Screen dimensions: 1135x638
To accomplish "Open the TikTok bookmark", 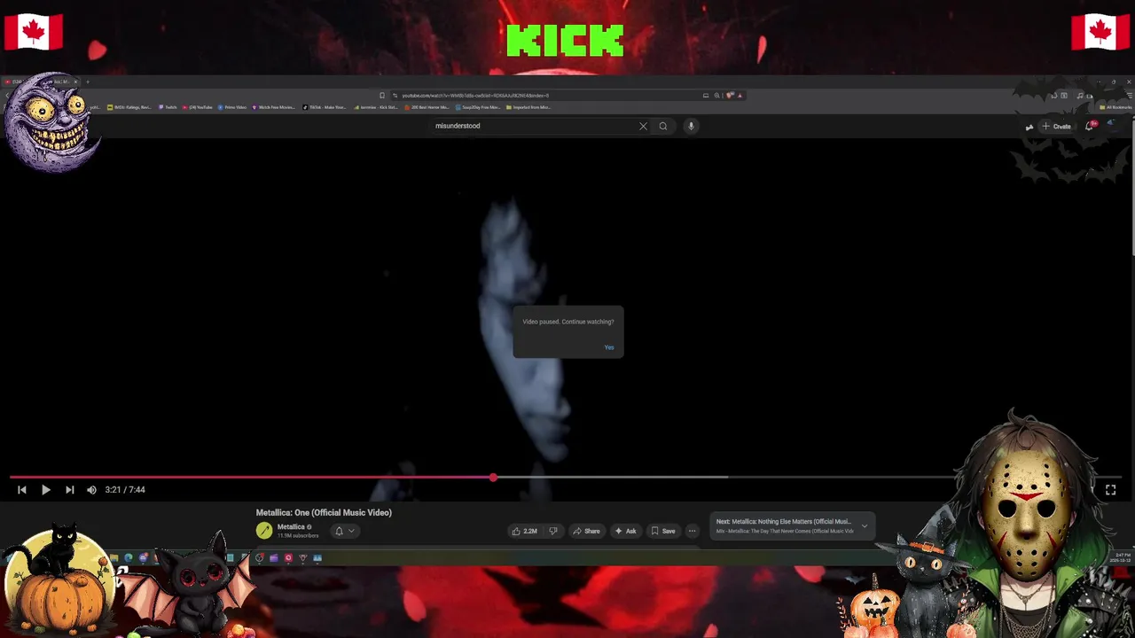I will [325, 107].
